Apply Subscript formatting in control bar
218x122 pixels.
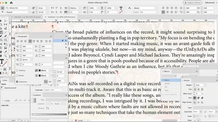[57, 12]
